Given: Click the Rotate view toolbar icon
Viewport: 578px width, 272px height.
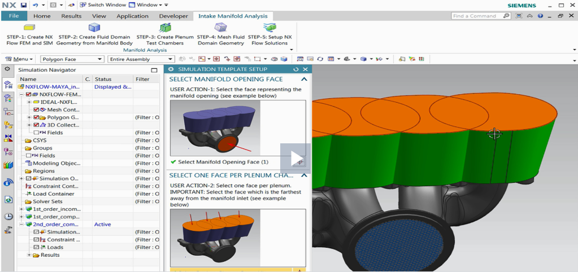Looking at the screenshot, I should point(320,59).
